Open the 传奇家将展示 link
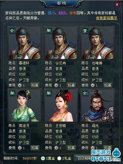Screen dimensions: 123x164 coord(107,18)
